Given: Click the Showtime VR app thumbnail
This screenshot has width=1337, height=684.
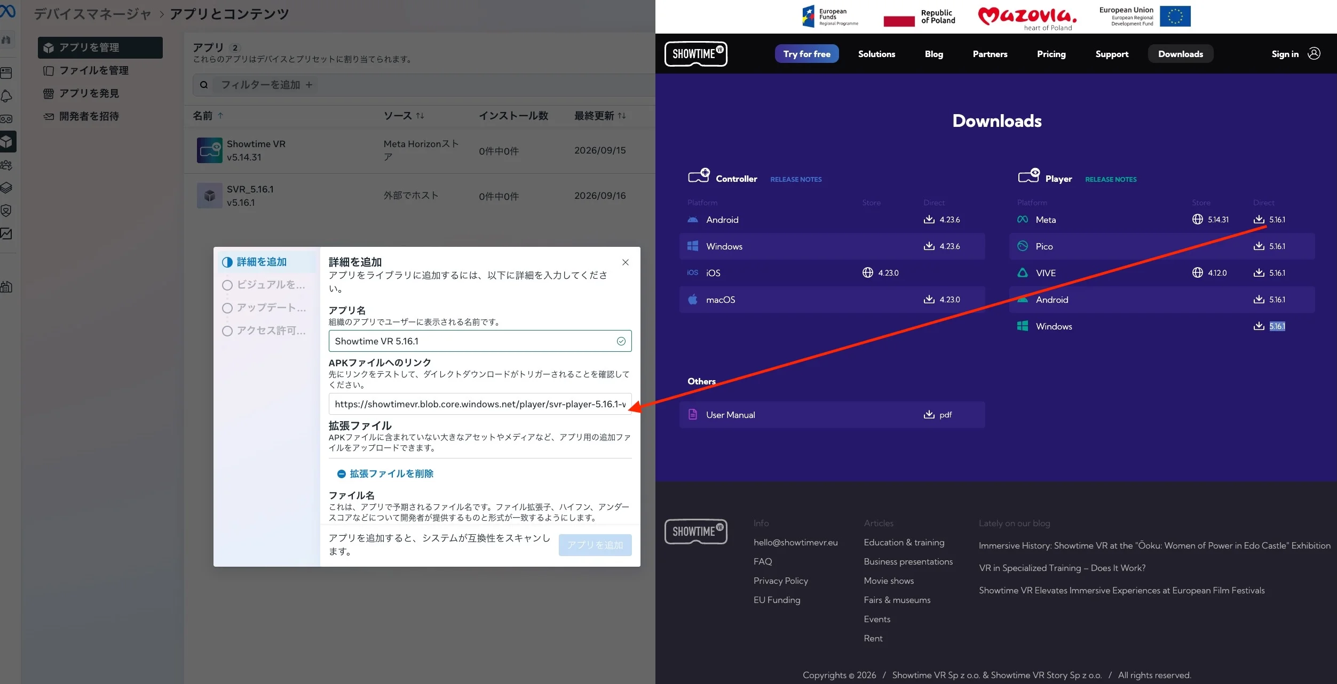Looking at the screenshot, I should [x=210, y=150].
